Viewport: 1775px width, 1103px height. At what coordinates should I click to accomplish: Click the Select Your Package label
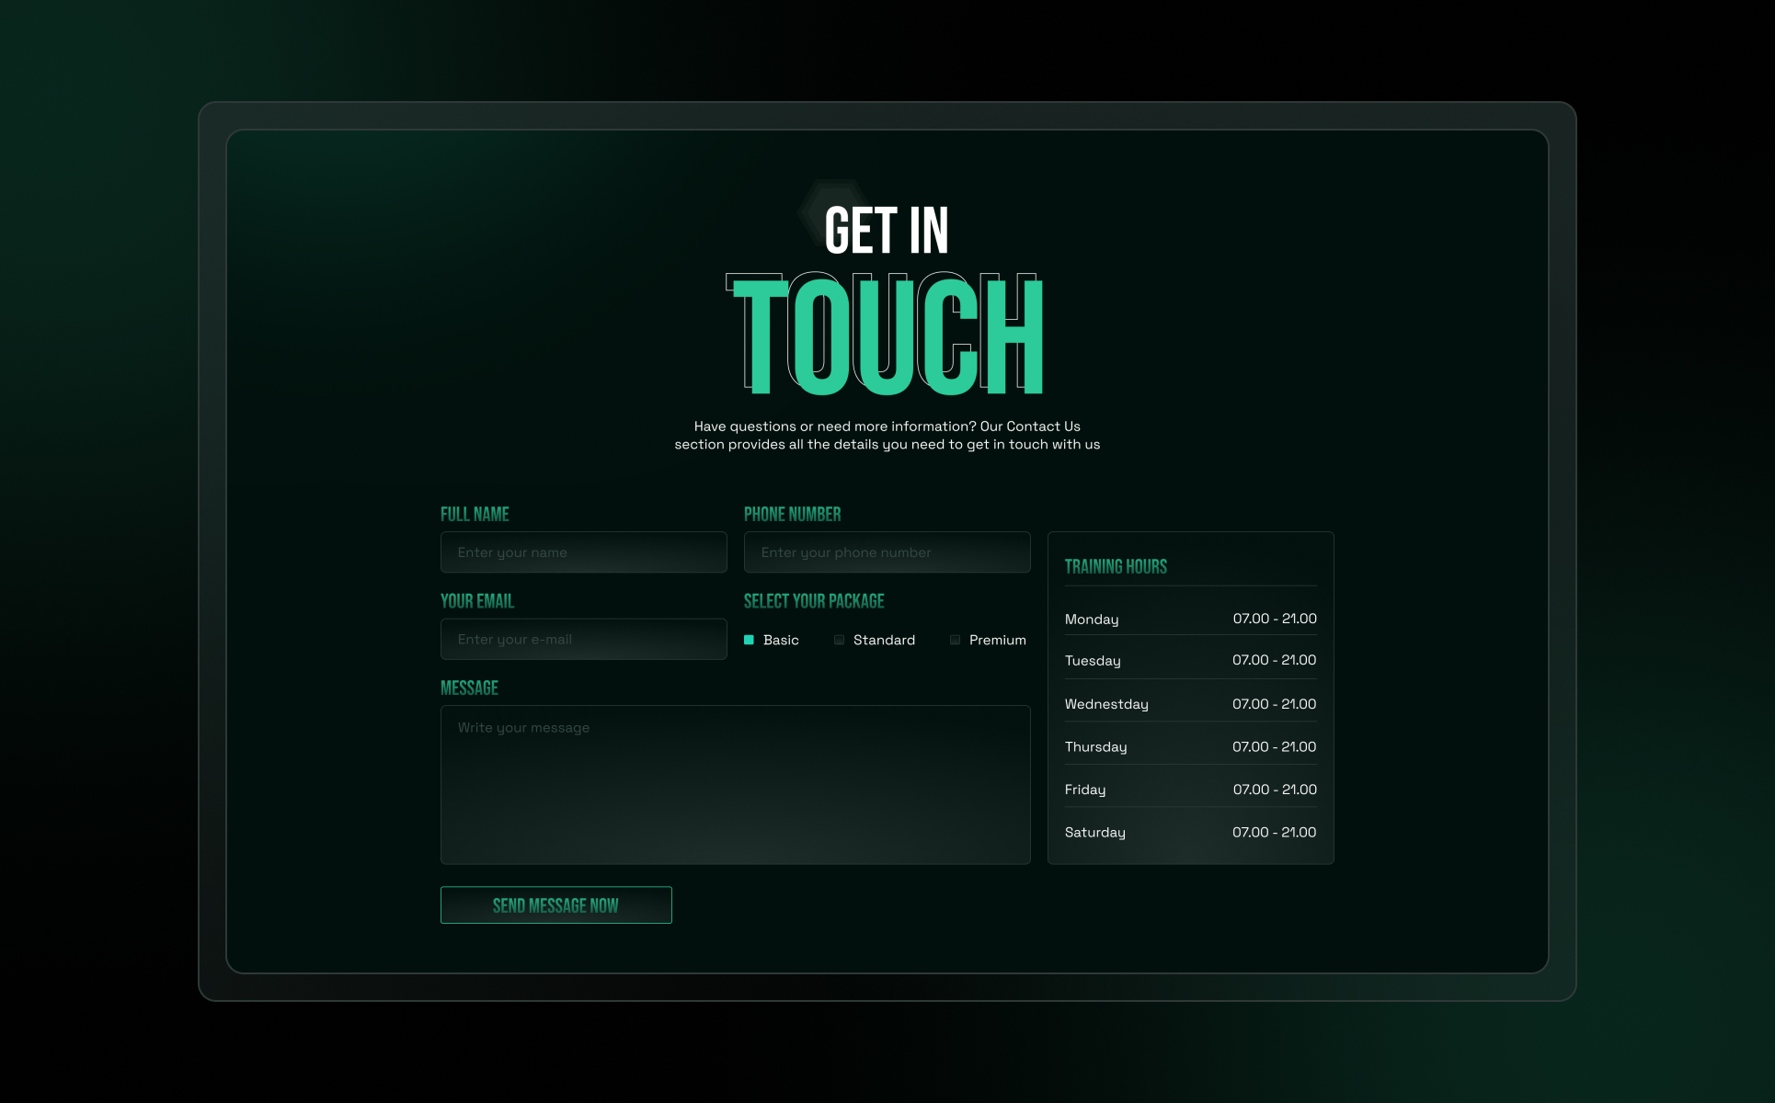[814, 601]
